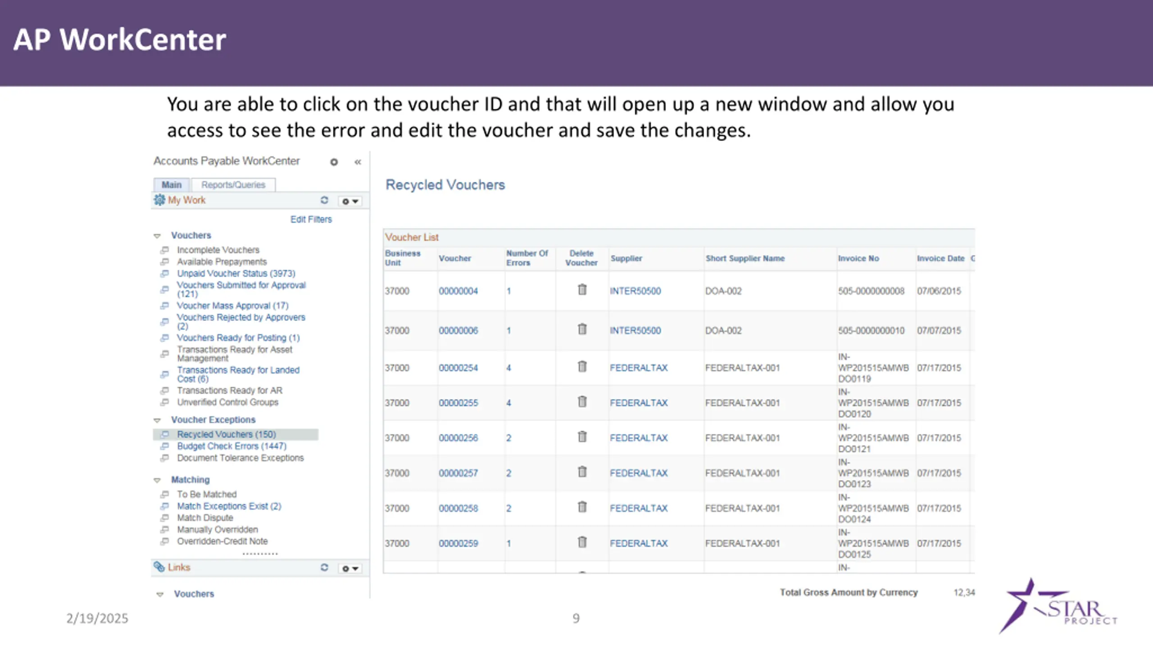Image resolution: width=1153 pixels, height=648 pixels.
Task: Click icon beside Available Prepayments
Action: 165,261
